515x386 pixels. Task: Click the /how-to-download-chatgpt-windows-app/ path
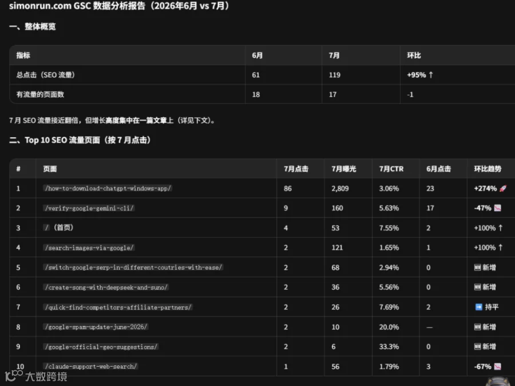(x=108, y=188)
